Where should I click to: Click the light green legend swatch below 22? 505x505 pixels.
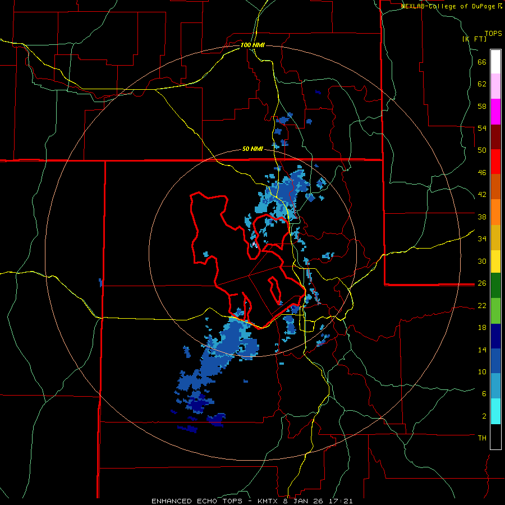[495, 311]
